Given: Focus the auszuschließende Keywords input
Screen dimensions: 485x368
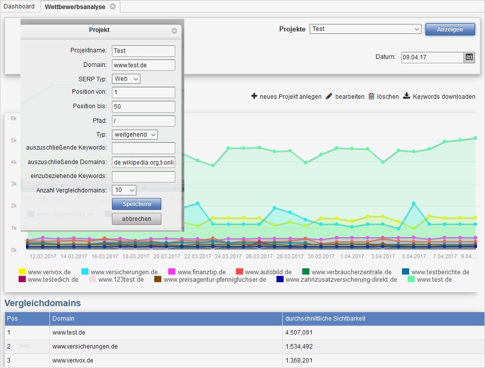Looking at the screenshot, I should pos(143,148).
